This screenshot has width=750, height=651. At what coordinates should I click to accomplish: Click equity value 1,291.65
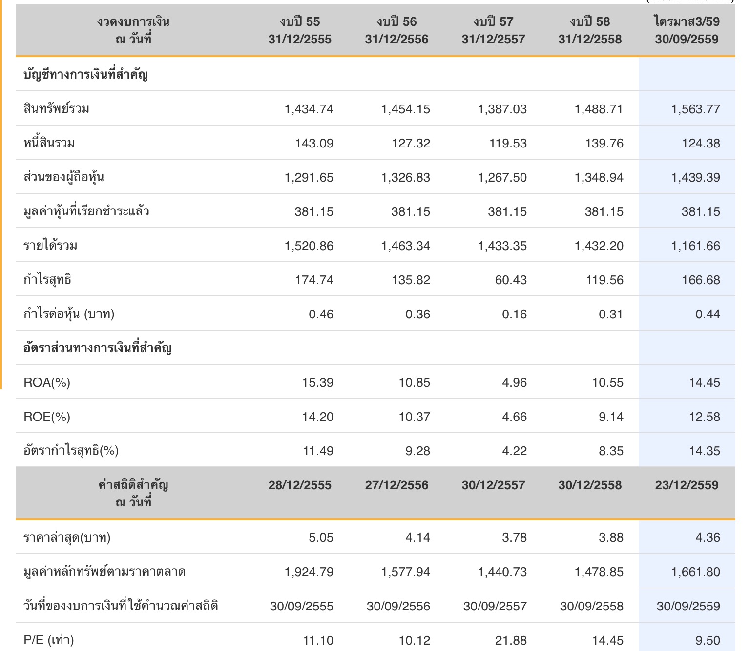[309, 177]
